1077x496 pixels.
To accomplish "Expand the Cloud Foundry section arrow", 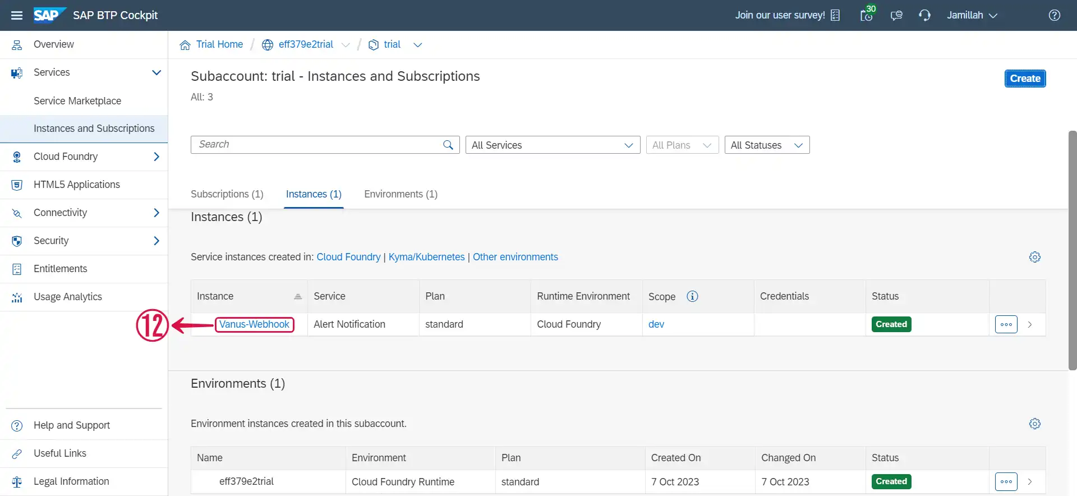I will pos(157,157).
